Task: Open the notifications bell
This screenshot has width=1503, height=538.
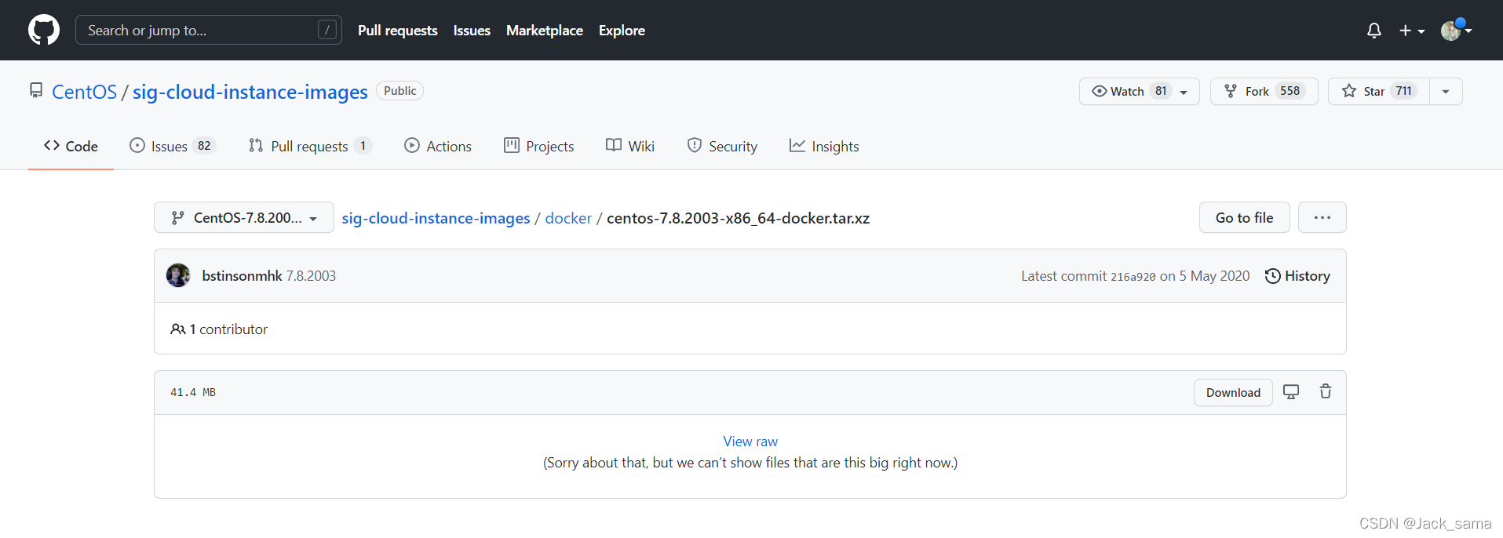Action: tap(1373, 31)
